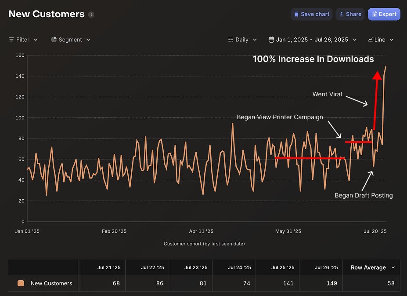
Task: Click the 160 y-axis label
Action: pyautogui.click(x=20, y=55)
